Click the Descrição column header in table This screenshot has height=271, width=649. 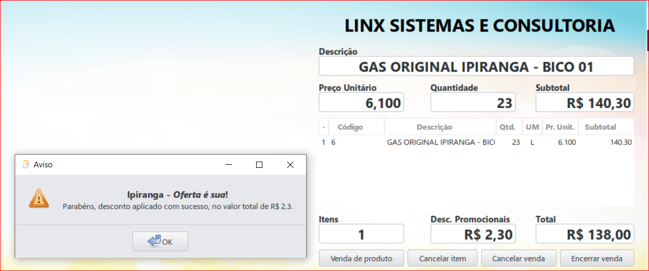[440, 127]
